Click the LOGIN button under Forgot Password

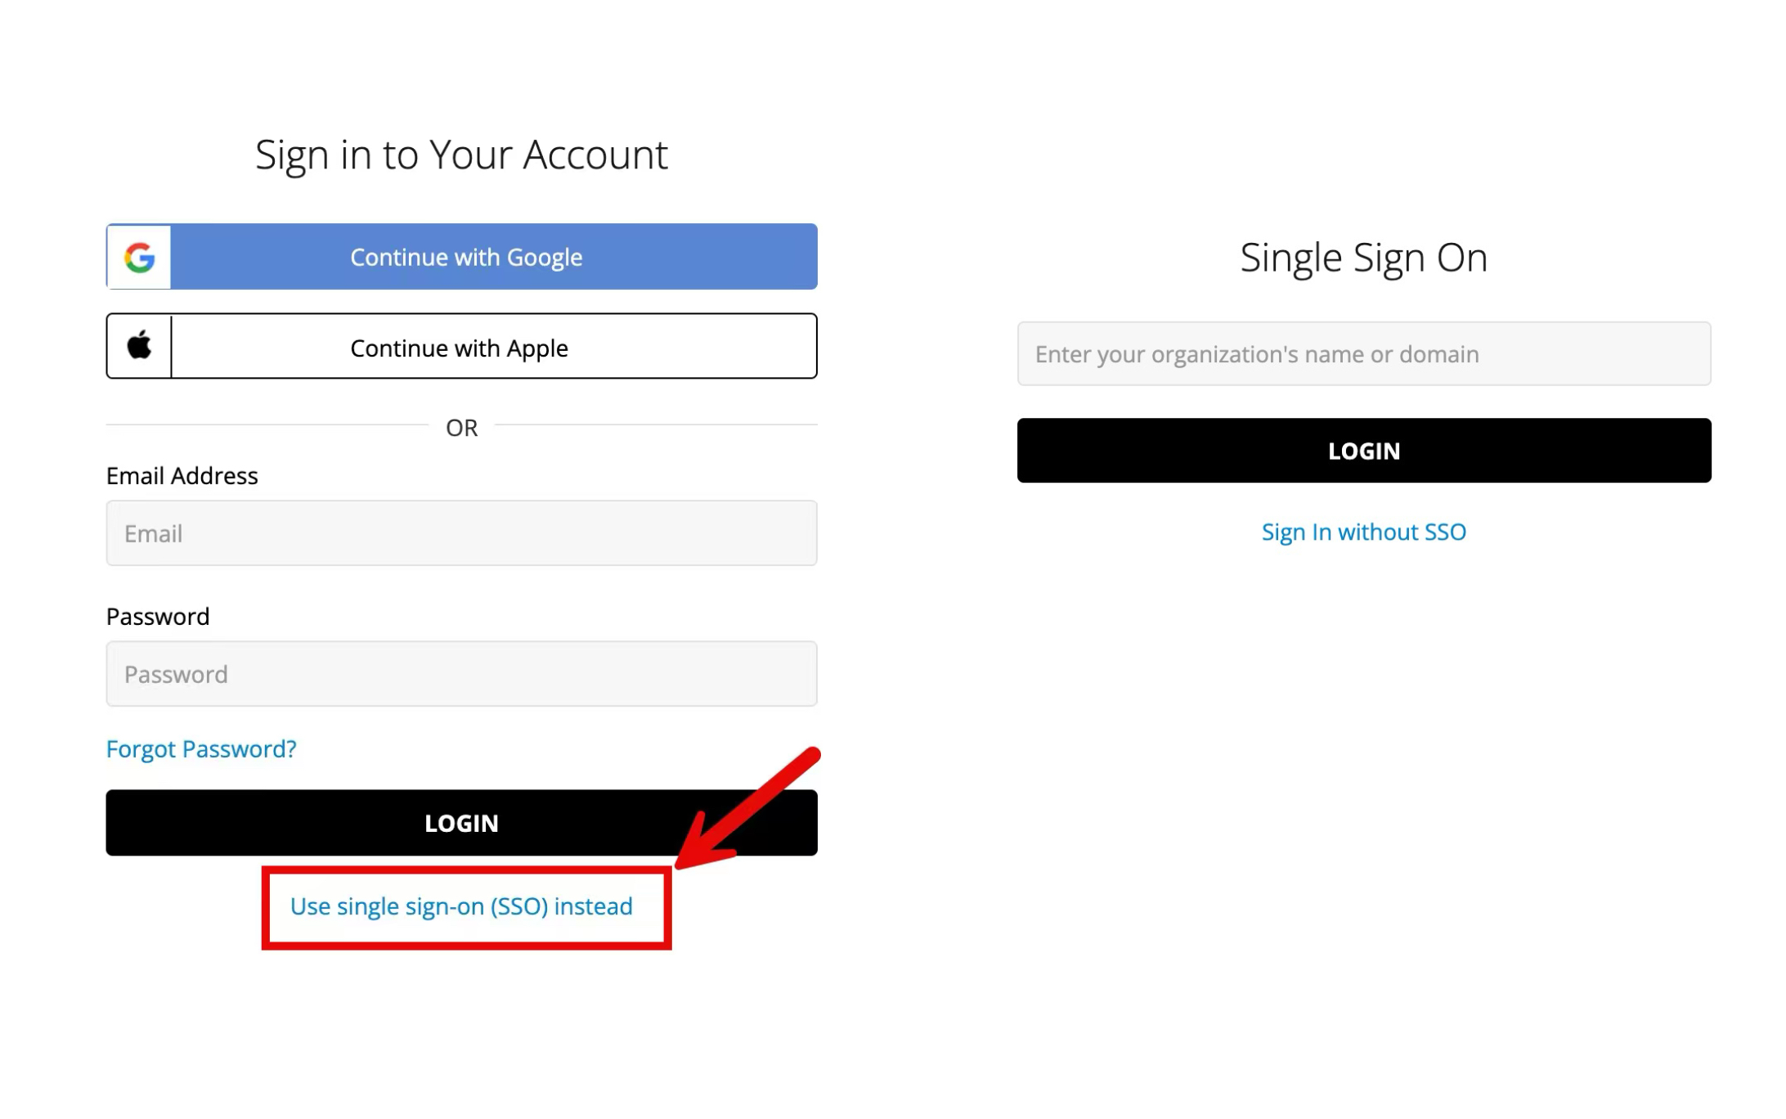click(461, 823)
